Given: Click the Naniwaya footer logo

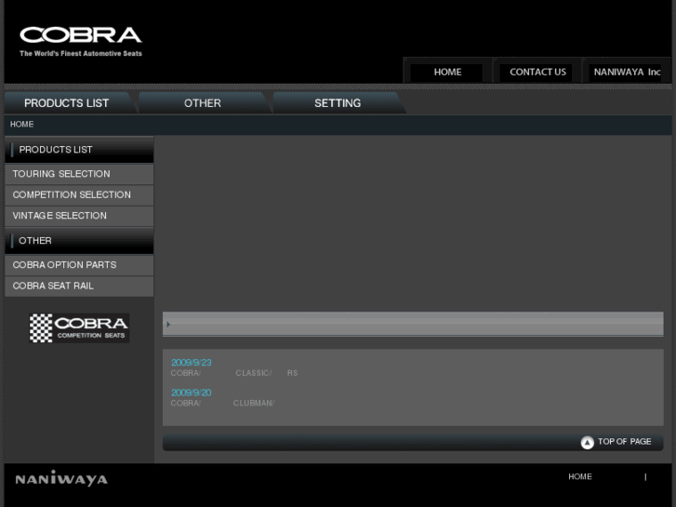Looking at the screenshot, I should 61,478.
